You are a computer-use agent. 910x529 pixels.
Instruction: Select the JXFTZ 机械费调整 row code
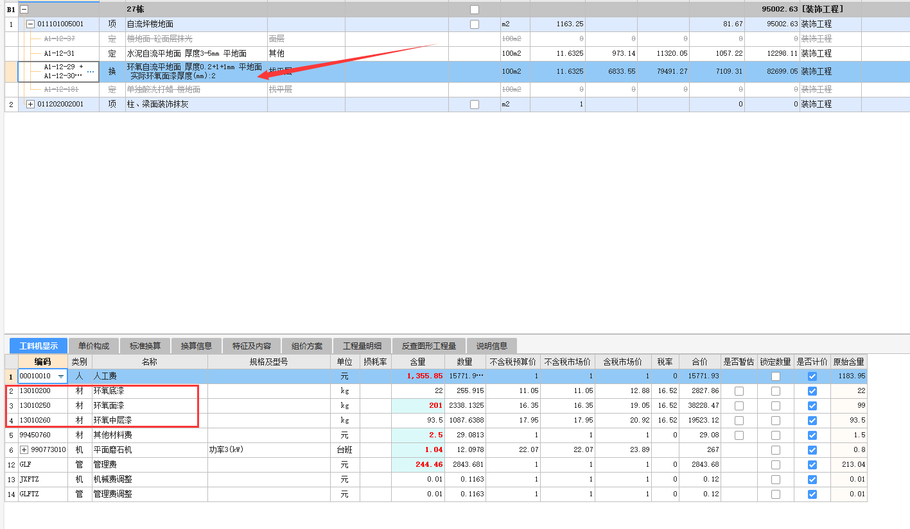pyautogui.click(x=42, y=479)
